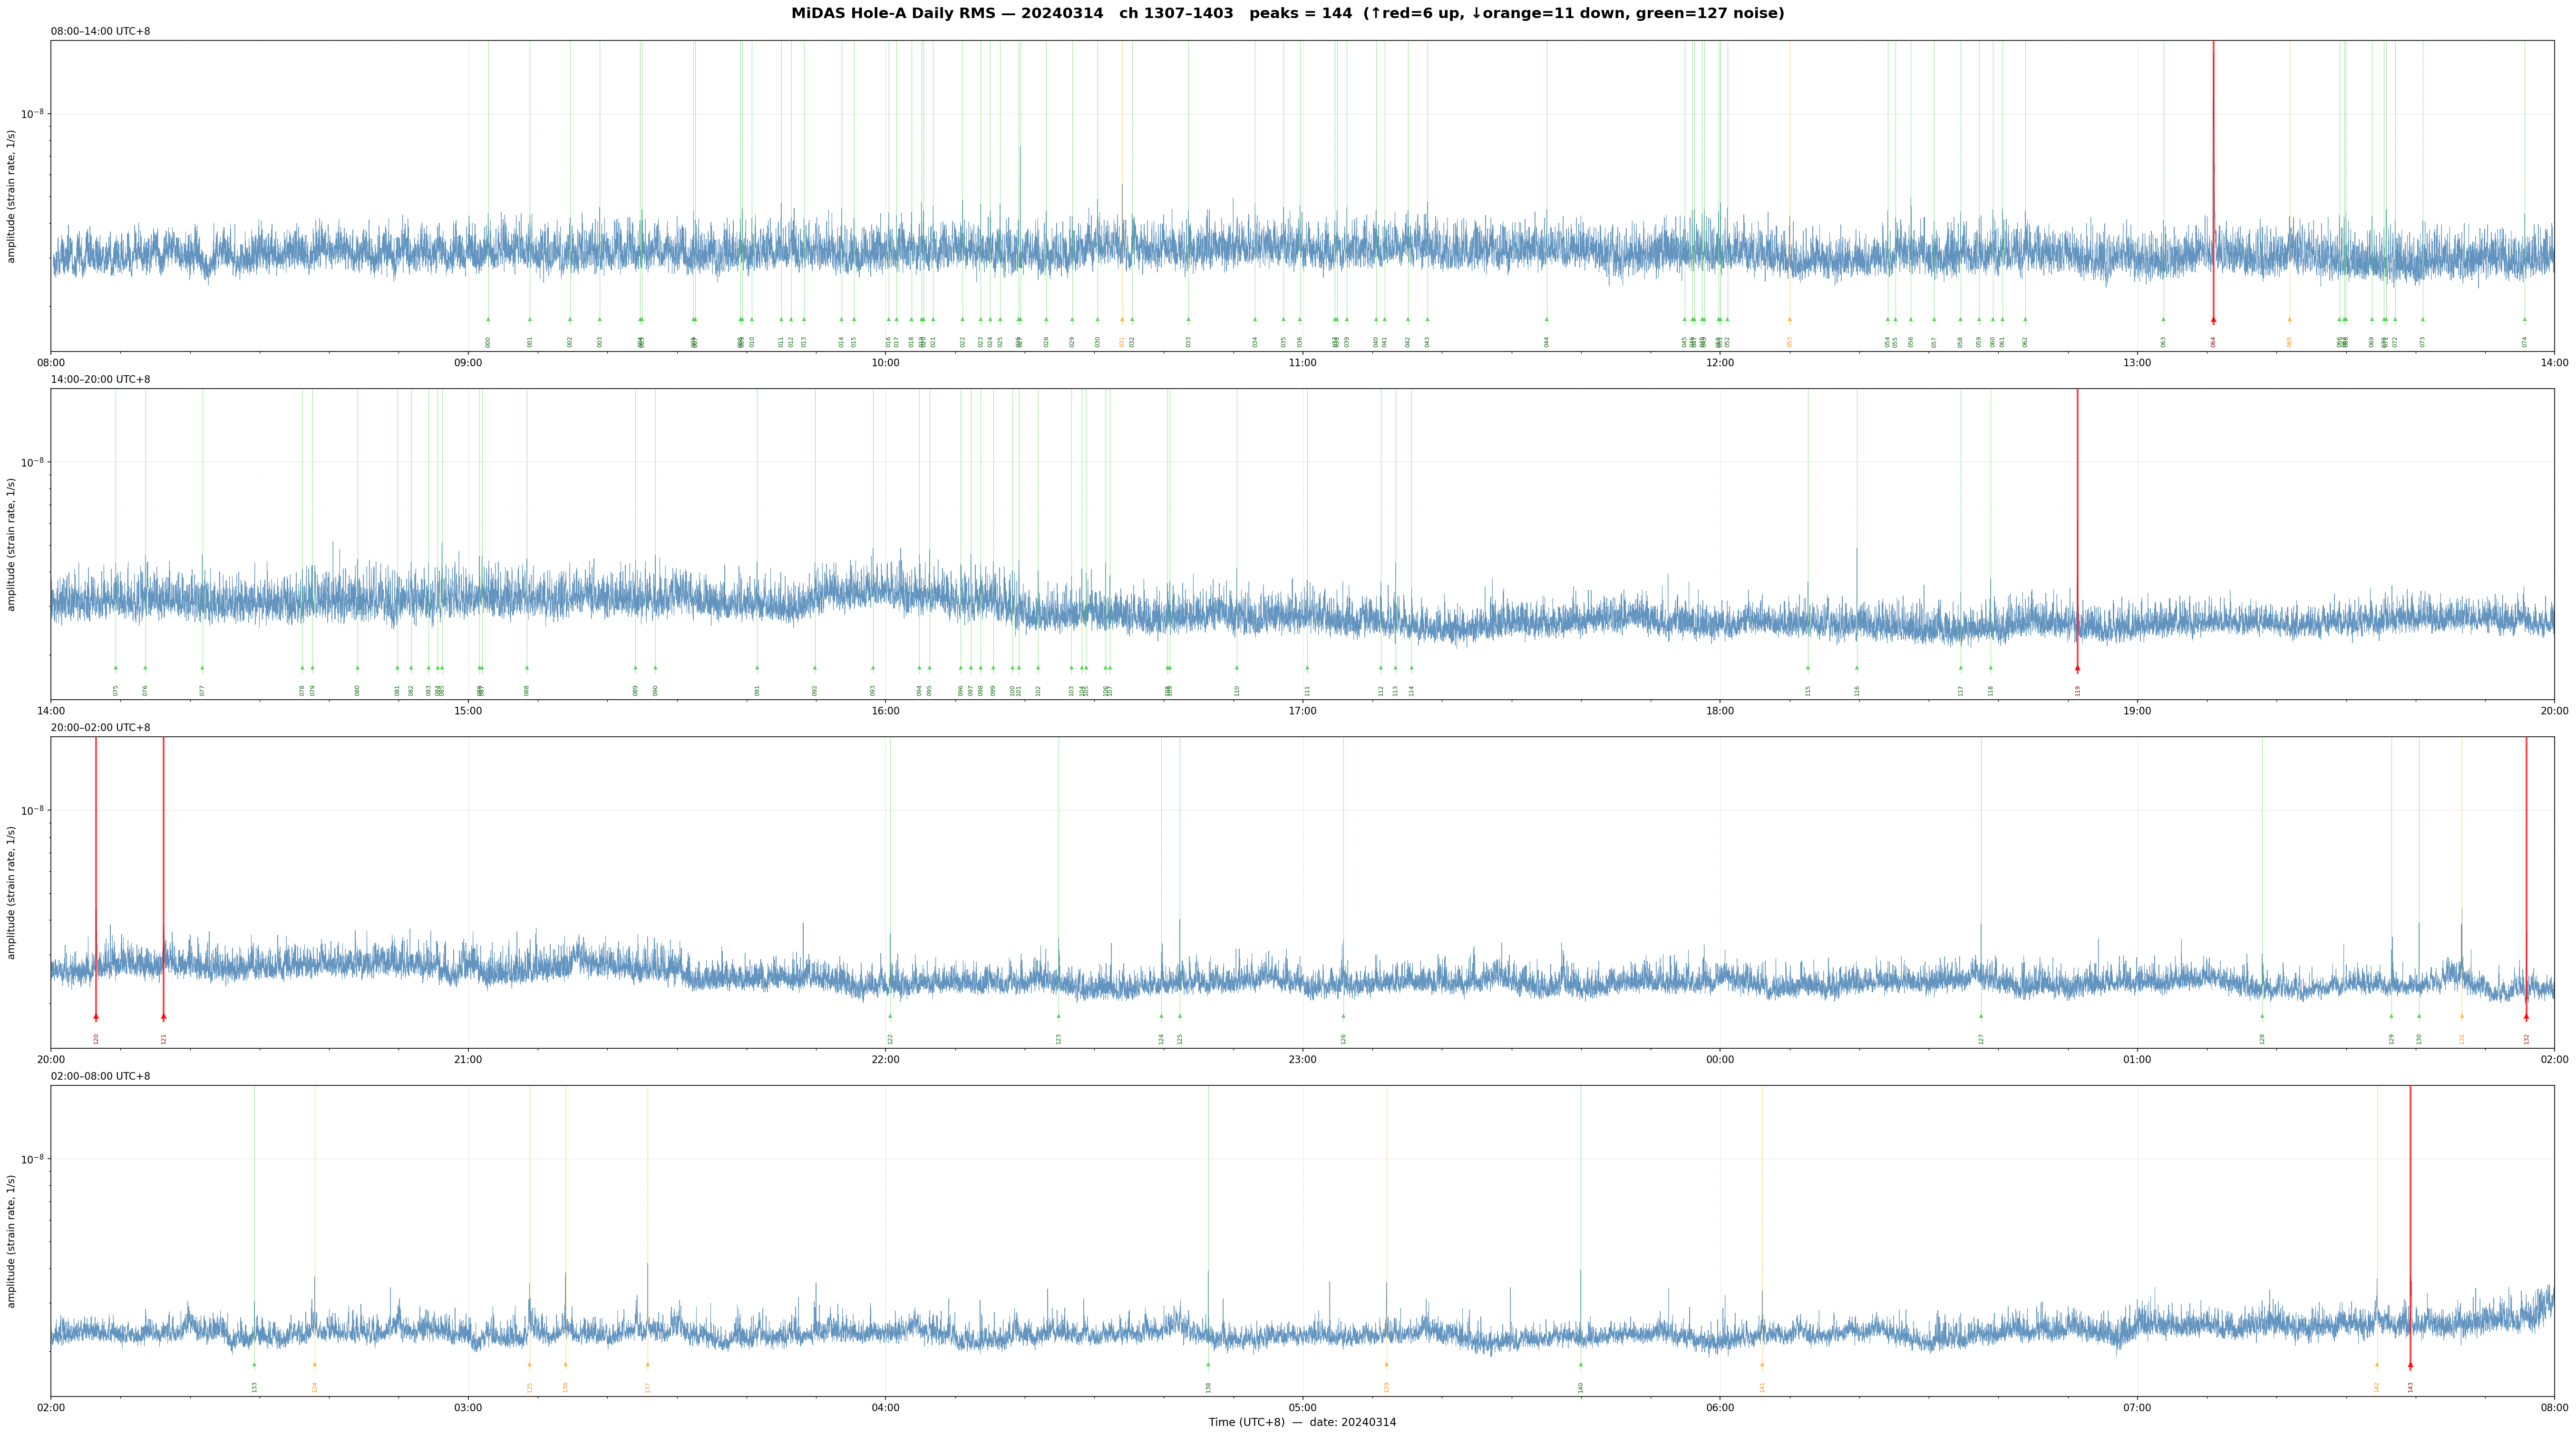
Task: Click the green peak marker labeled 133
Action: (254, 1364)
